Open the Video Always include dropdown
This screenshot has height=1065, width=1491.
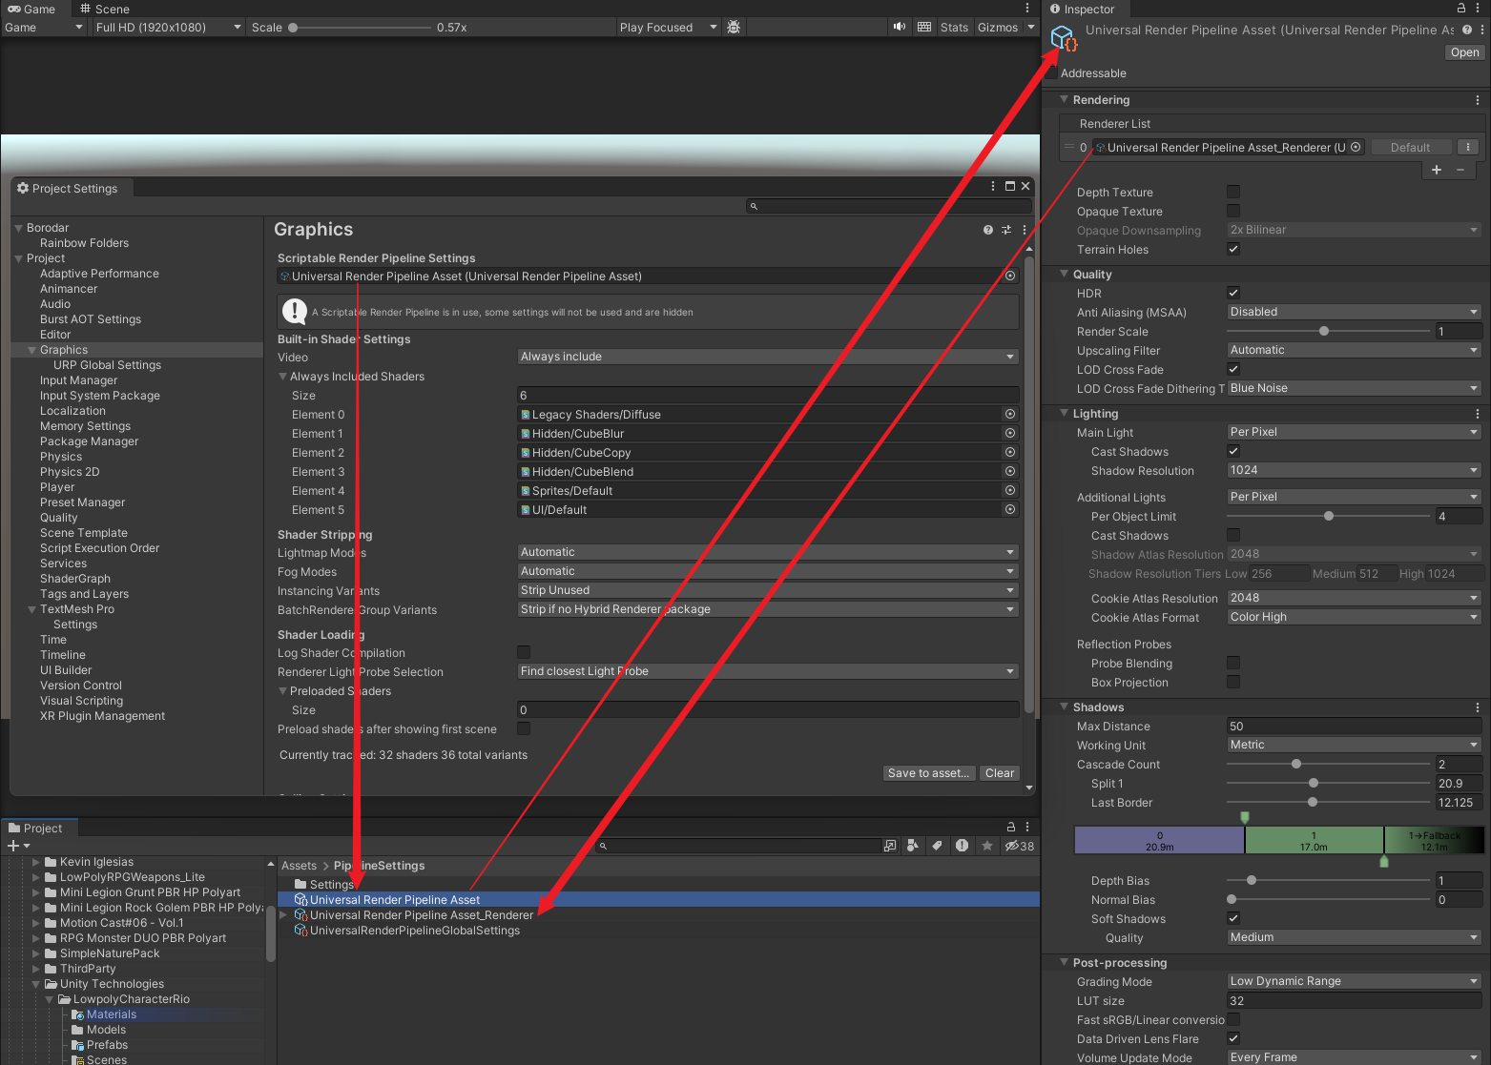click(x=768, y=357)
